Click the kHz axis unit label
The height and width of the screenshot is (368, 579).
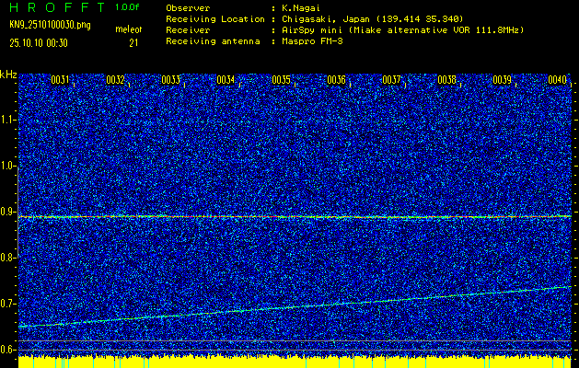8,73
